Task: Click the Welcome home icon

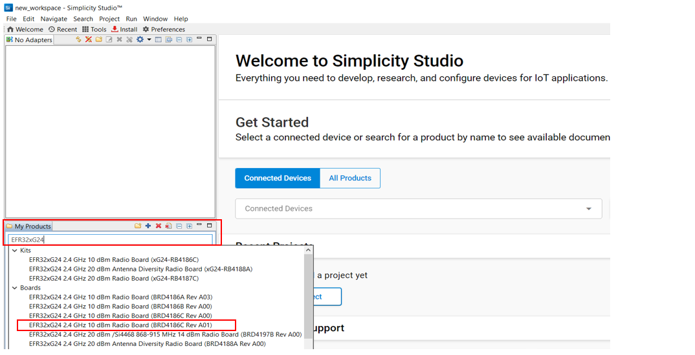Action: pos(10,29)
